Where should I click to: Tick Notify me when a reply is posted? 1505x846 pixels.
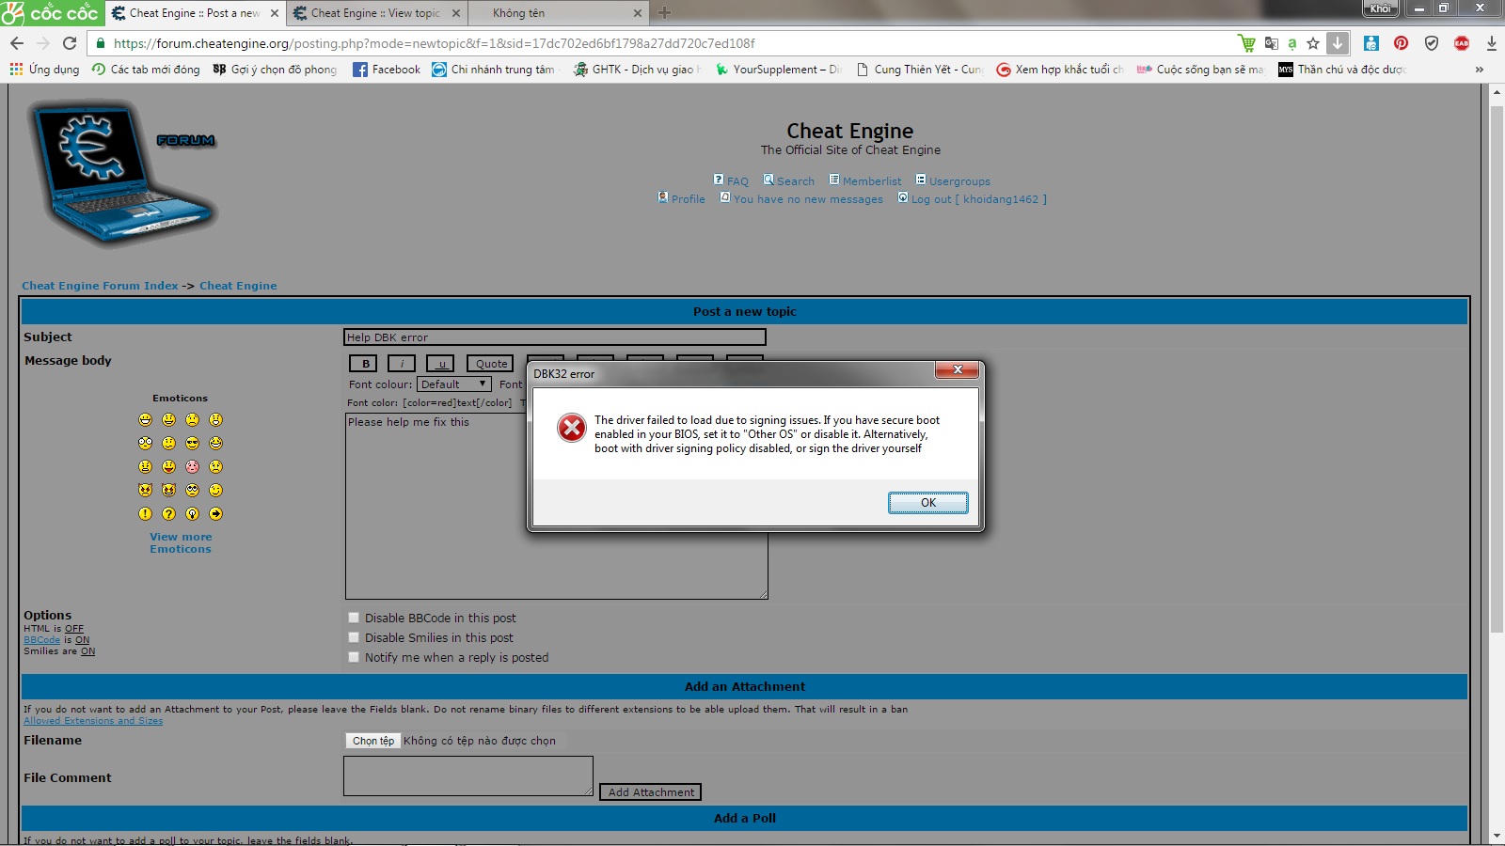coord(354,657)
